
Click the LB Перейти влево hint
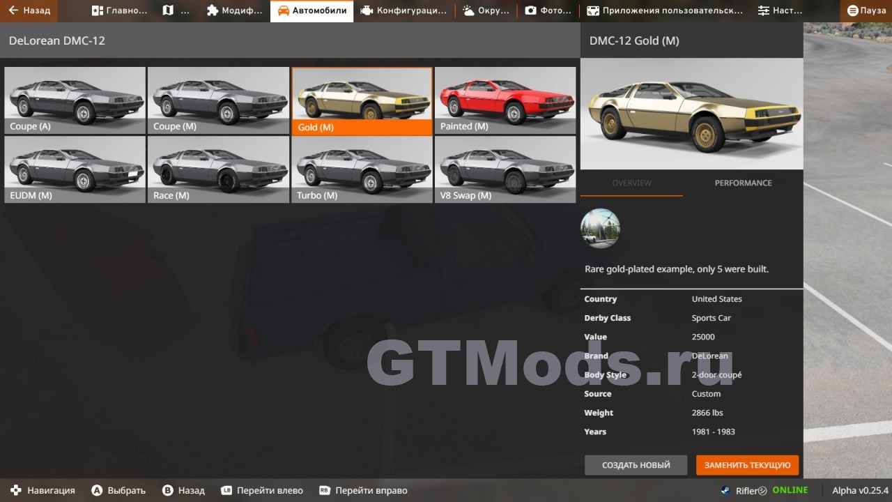point(262,490)
